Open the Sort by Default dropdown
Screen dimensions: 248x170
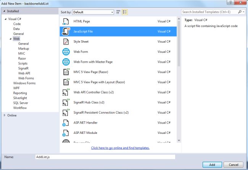(93, 12)
